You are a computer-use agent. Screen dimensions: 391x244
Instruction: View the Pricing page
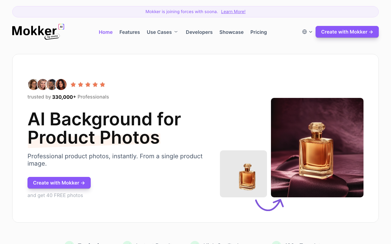(x=258, y=32)
